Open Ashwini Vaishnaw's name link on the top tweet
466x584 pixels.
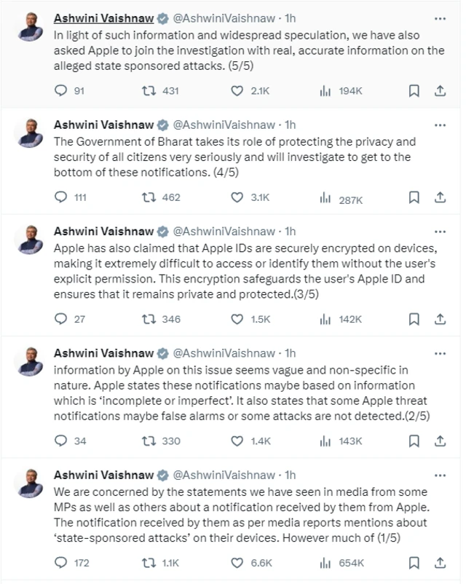pos(103,18)
